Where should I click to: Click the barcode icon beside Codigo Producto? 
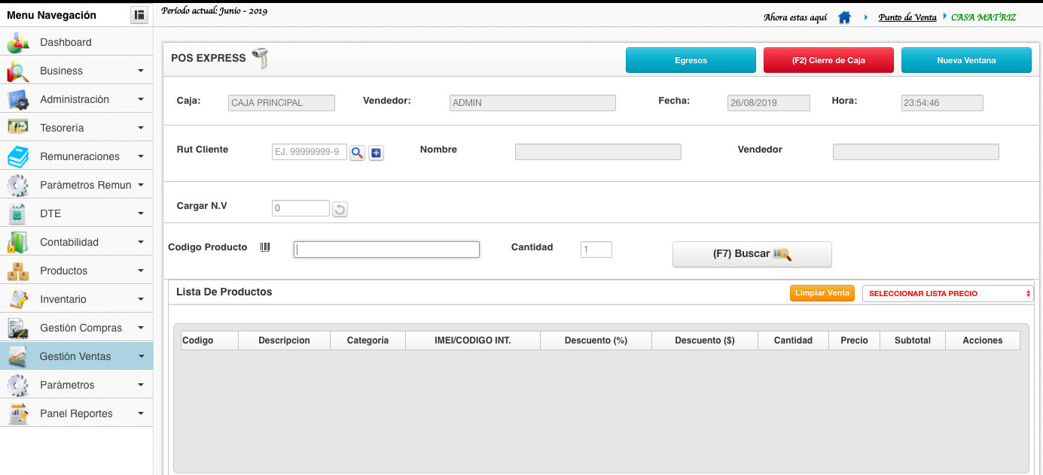point(265,247)
